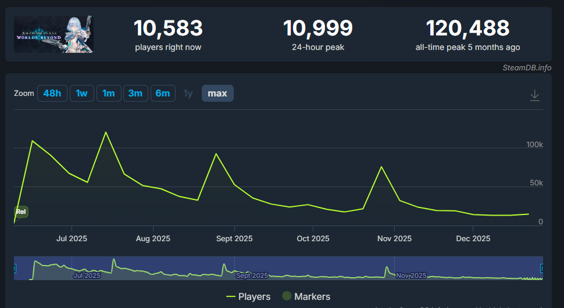Select the max zoom range
Image resolution: width=564 pixels, height=308 pixels.
coord(217,94)
